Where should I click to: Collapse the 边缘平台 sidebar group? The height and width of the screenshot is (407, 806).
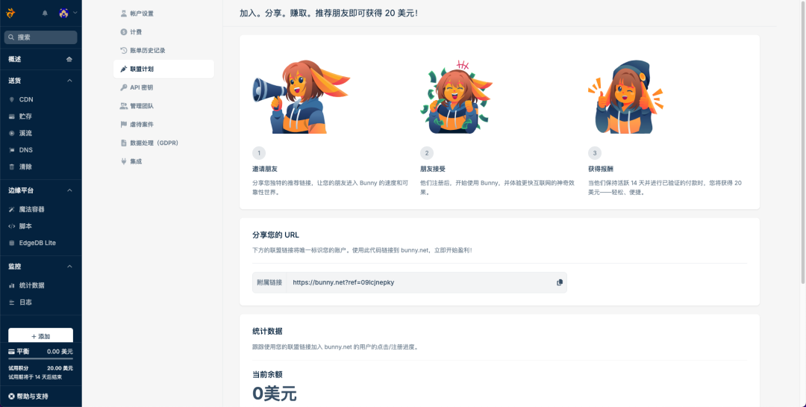click(69, 190)
